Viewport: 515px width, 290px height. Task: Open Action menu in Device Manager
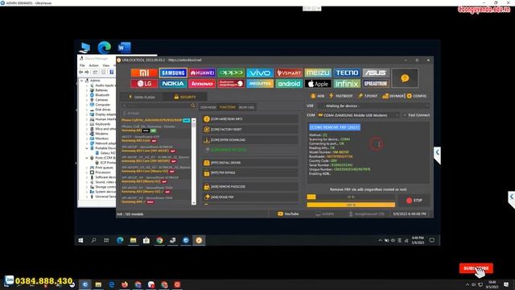pos(93,65)
